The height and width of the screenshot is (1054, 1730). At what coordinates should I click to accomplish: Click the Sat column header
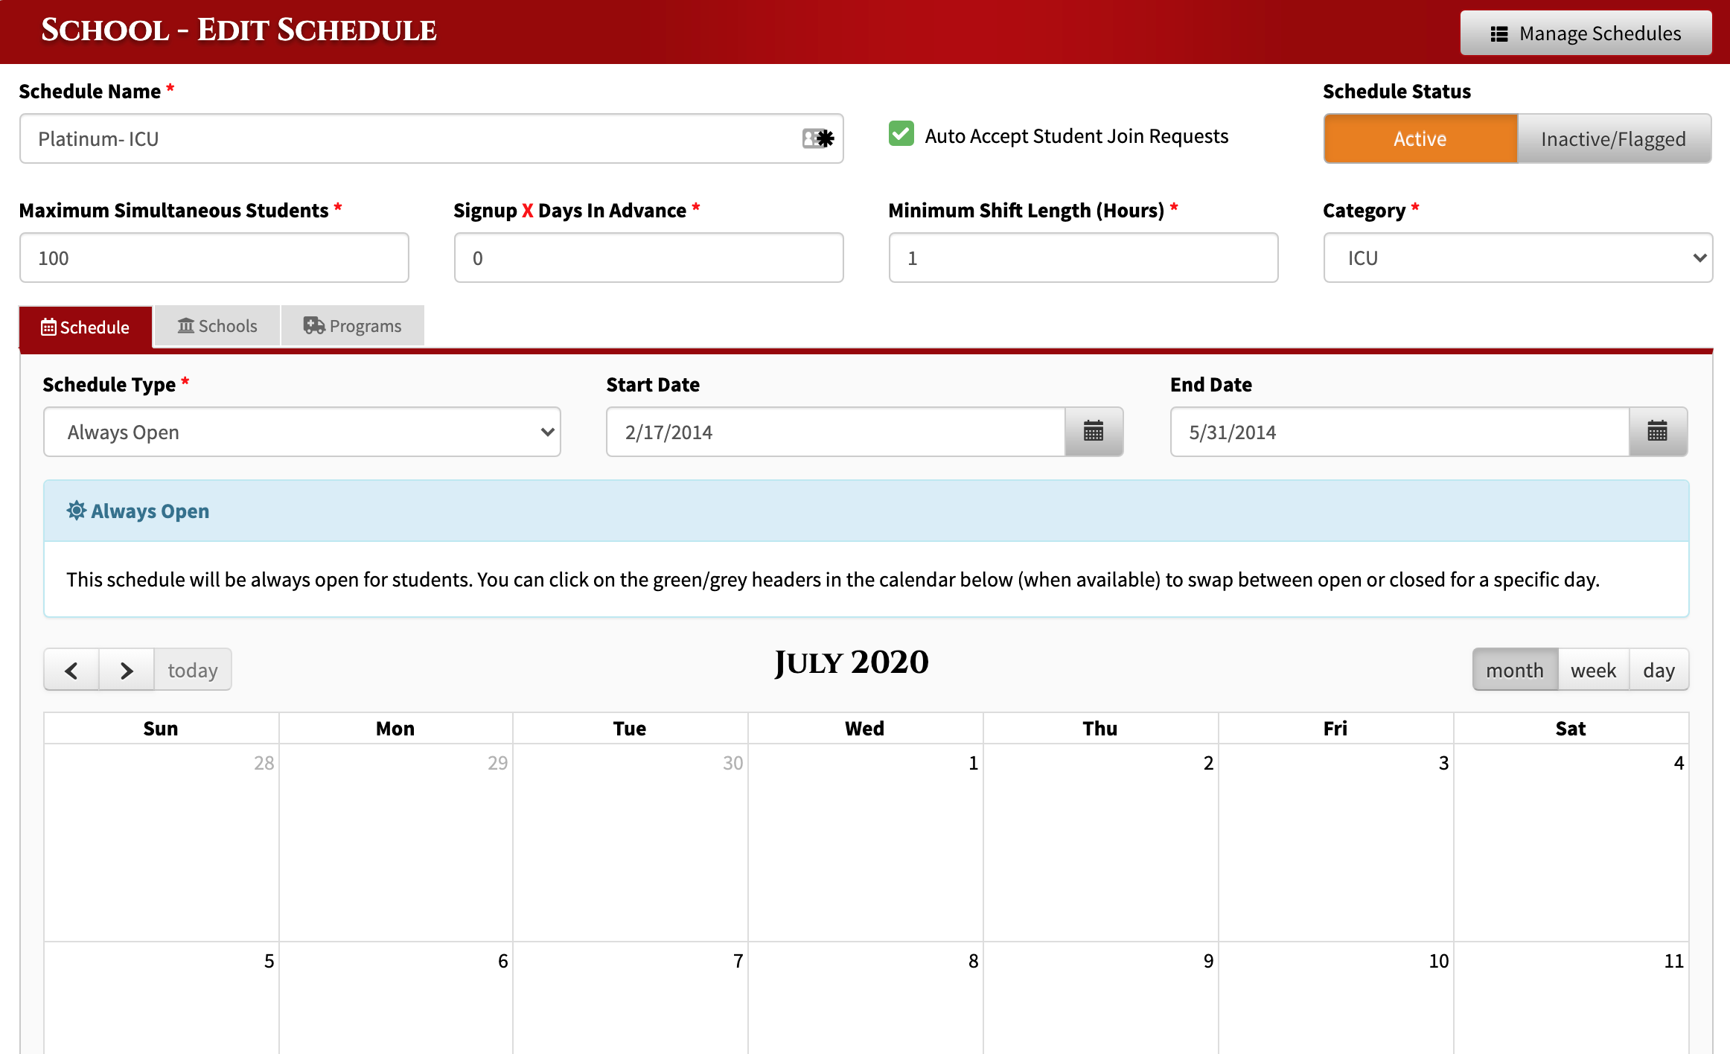click(1571, 728)
